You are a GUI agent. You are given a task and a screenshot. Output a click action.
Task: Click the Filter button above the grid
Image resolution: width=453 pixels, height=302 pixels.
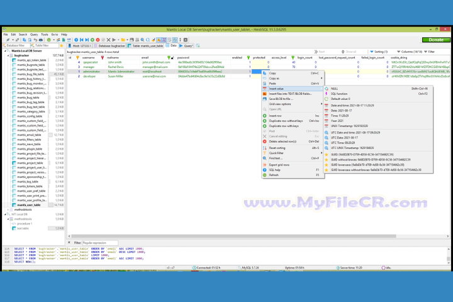(430, 52)
